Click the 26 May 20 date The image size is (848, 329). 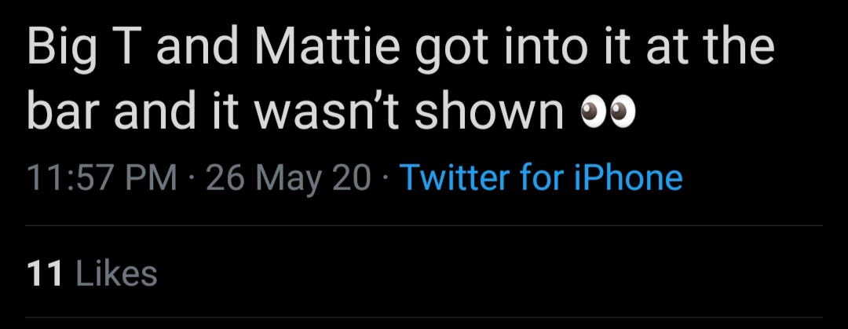(x=288, y=178)
